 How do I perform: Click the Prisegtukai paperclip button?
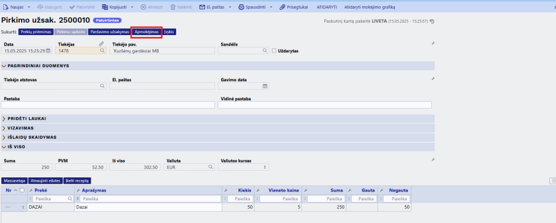[x=293, y=7]
